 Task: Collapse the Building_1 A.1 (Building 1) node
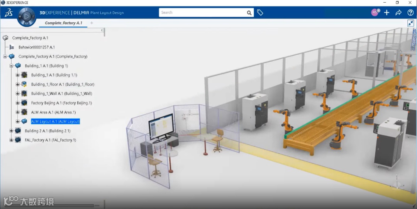tap(11, 66)
